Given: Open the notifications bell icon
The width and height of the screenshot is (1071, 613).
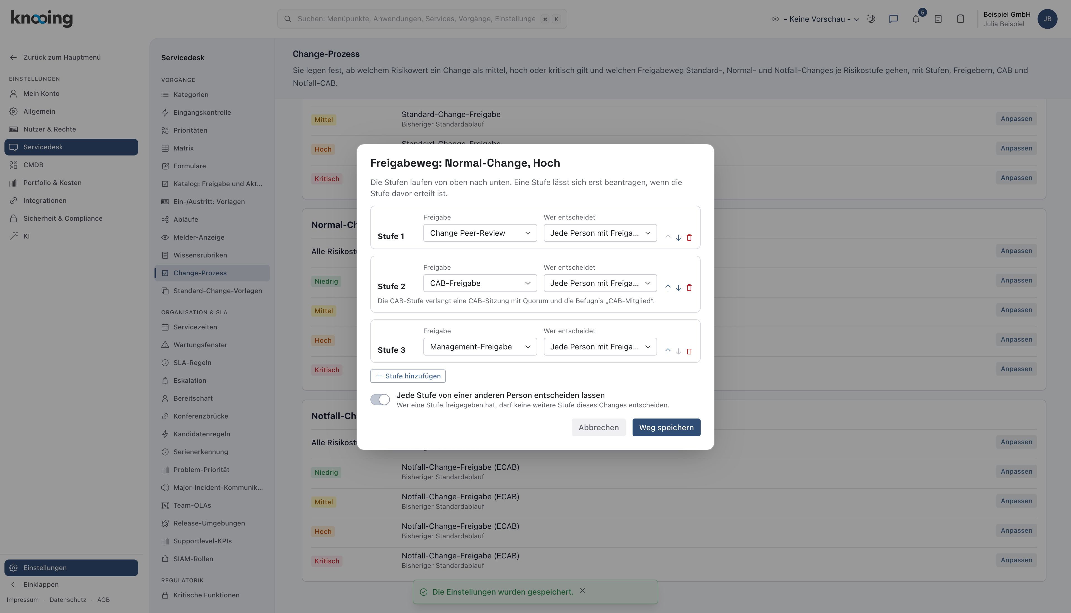Looking at the screenshot, I should pos(916,19).
